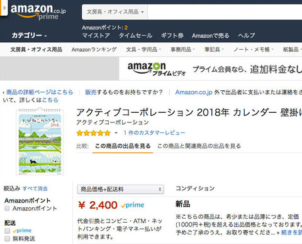302x244 pixels.
Task: Clear all filters with すべて消去
Action: click(x=35, y=189)
